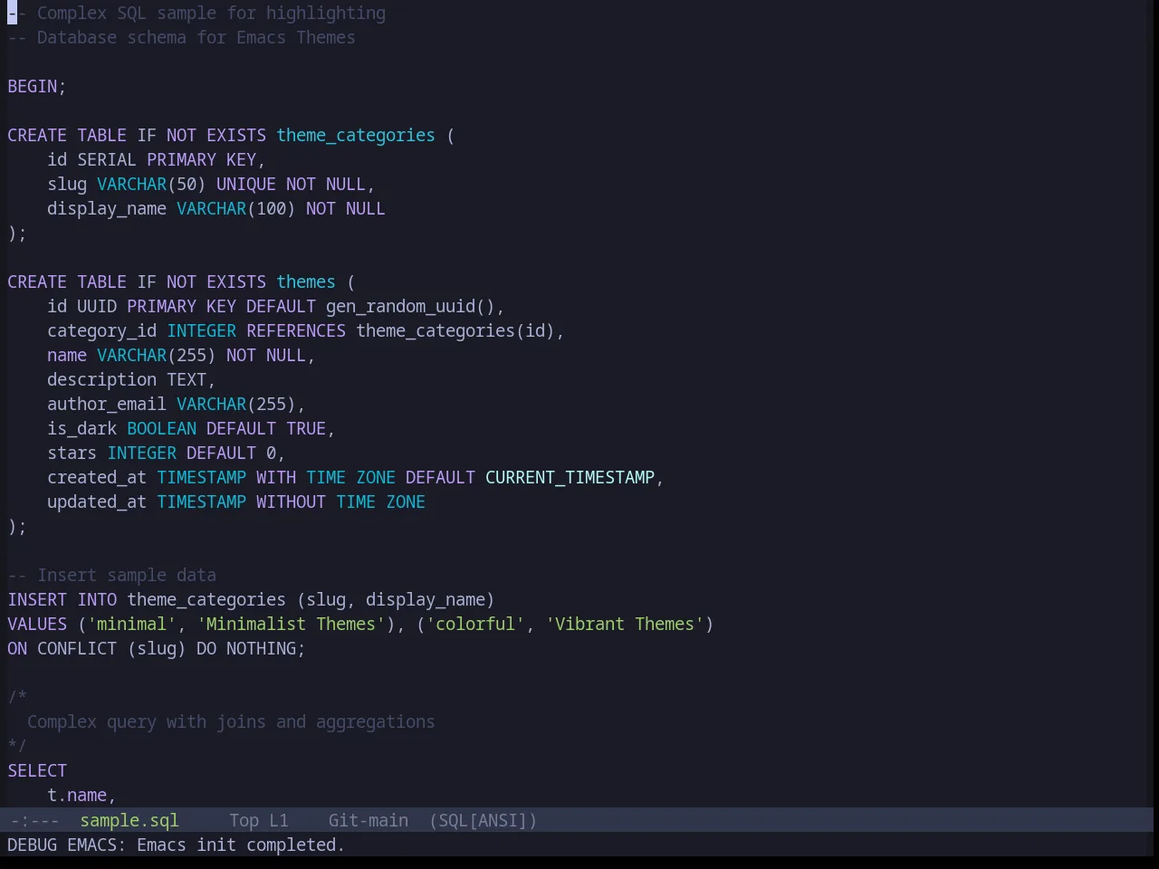Click REFERENCES keyword on category_id line
Image resolution: width=1159 pixels, height=869 pixels.
pyautogui.click(x=296, y=330)
